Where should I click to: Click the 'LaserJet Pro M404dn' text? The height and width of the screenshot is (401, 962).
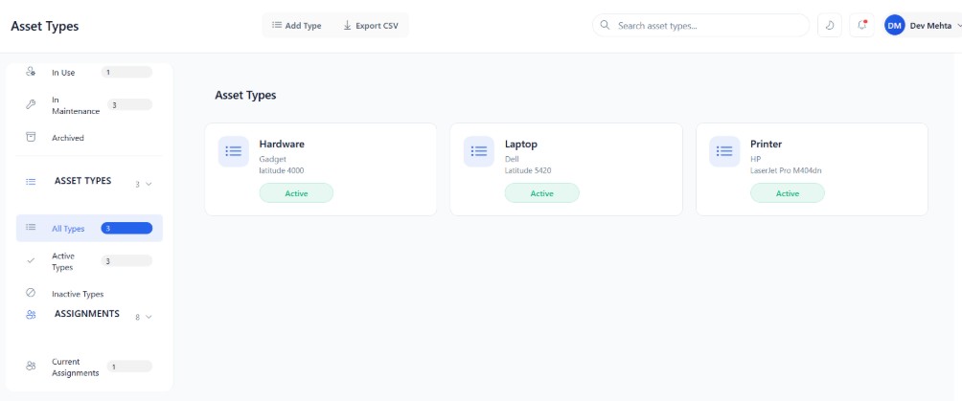(x=786, y=170)
